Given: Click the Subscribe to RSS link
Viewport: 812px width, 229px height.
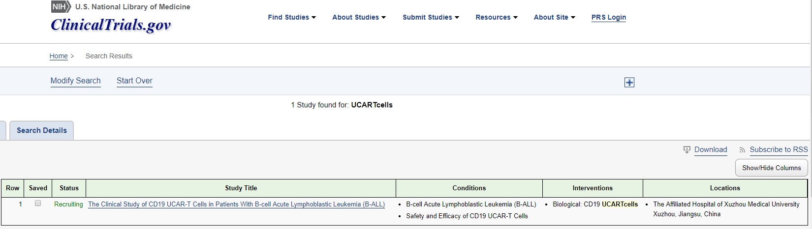Looking at the screenshot, I should pos(779,150).
